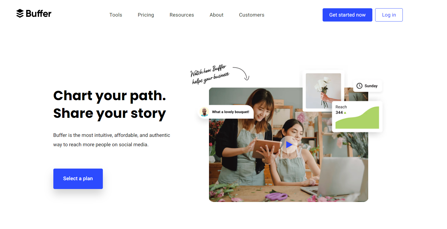The height and width of the screenshot is (229, 447).
Task: Open the Tools navigation menu
Action: 116,15
